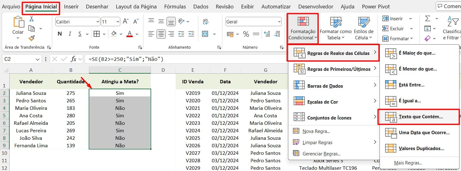Open the Comentários button
461x171 pixels.
click(449, 6)
